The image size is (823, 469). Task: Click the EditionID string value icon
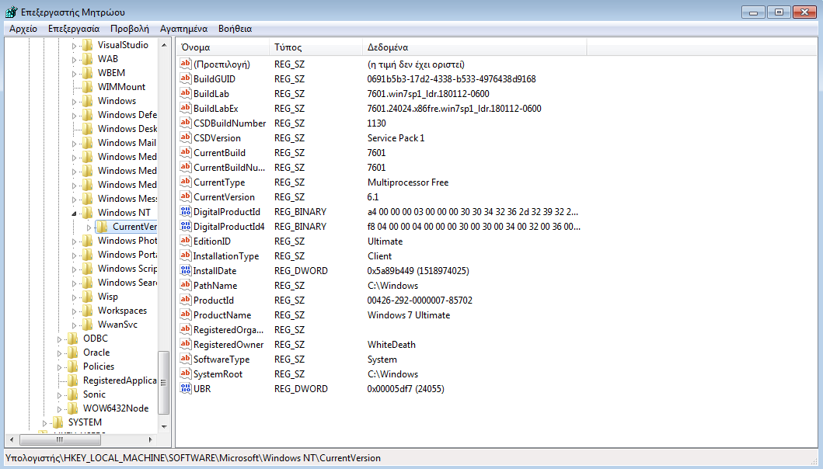pos(185,241)
